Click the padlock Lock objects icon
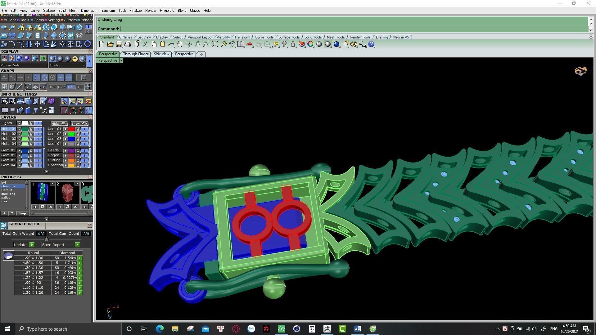 click(293, 44)
